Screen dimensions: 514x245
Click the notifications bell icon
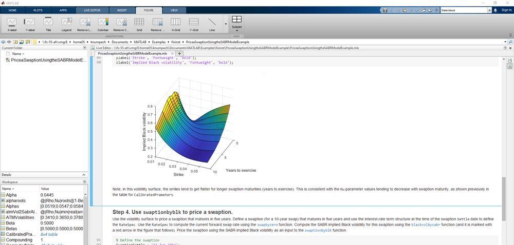click(495, 10)
